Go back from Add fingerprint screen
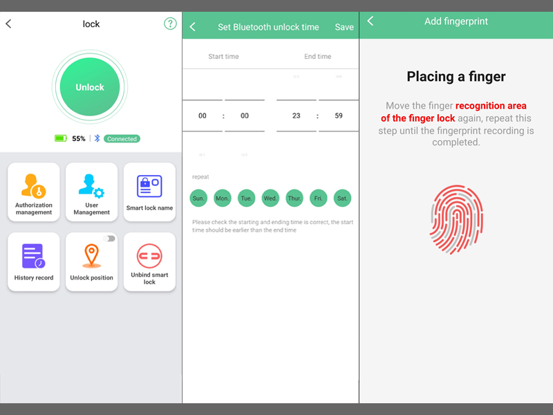The height and width of the screenshot is (415, 553). tap(371, 21)
